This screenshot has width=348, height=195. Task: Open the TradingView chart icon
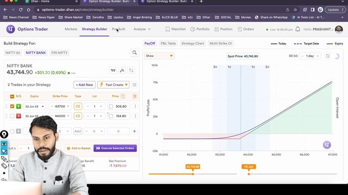click(x=113, y=70)
